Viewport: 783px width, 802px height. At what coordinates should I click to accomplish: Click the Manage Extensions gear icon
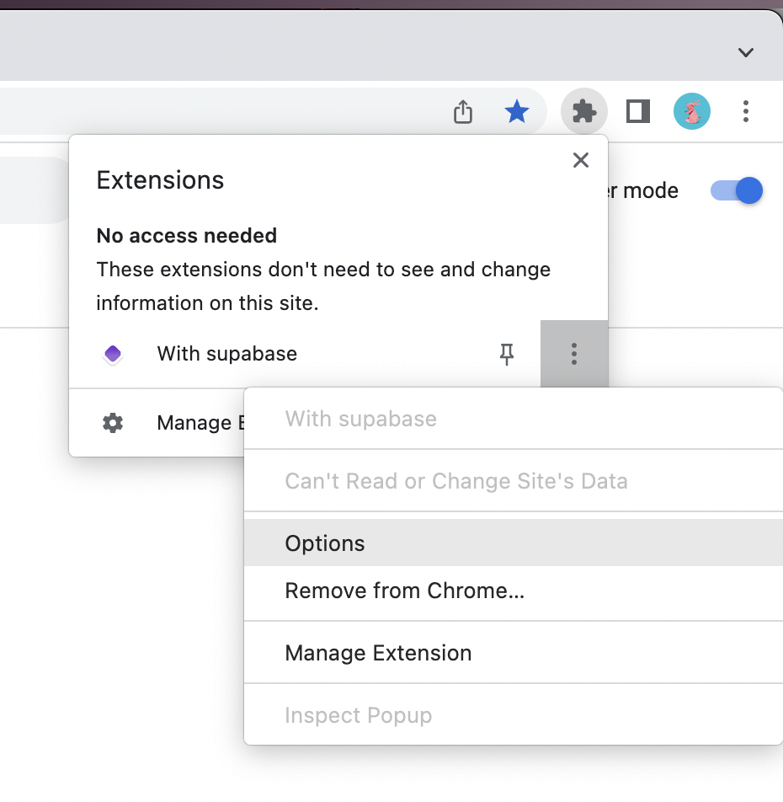112,423
